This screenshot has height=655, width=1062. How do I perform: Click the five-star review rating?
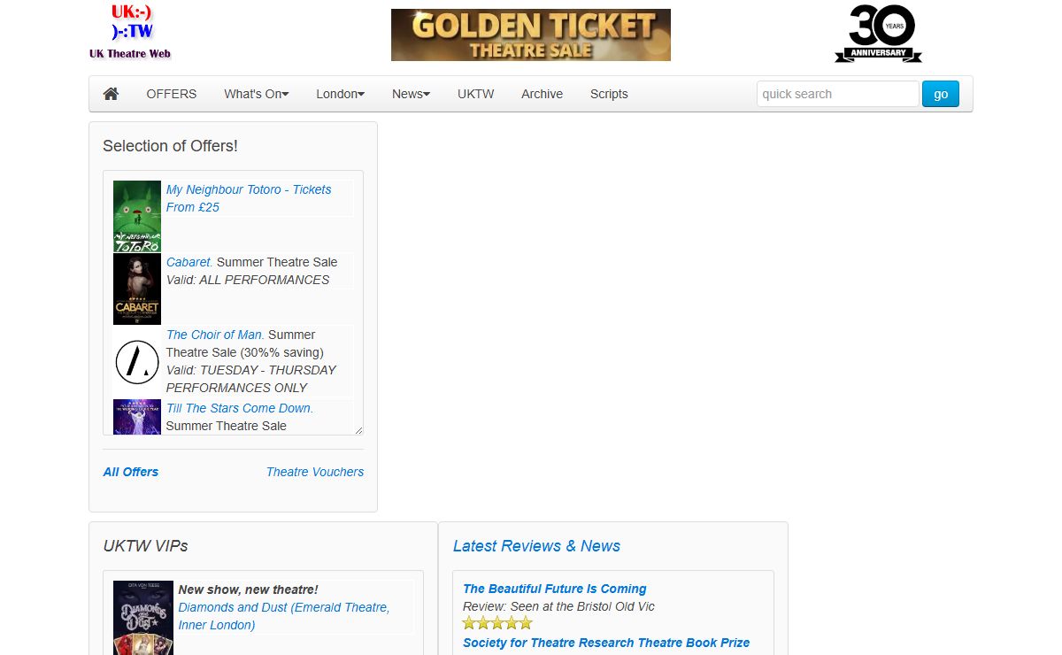[497, 622]
